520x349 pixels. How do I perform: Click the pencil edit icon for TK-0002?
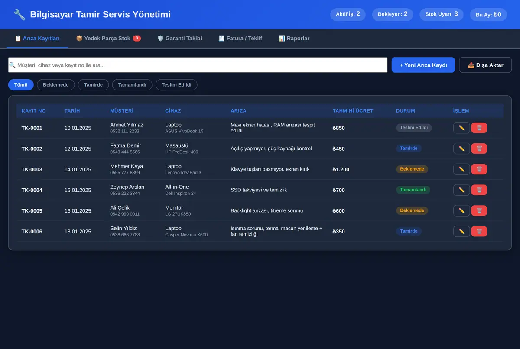click(x=461, y=149)
